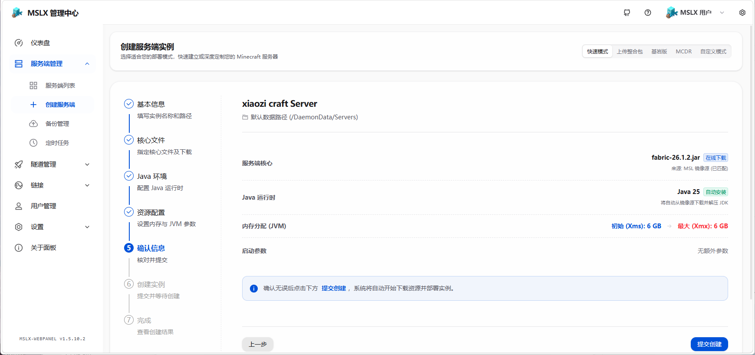
Task: Expand the 链接 menu chevron
Action: tap(87, 185)
